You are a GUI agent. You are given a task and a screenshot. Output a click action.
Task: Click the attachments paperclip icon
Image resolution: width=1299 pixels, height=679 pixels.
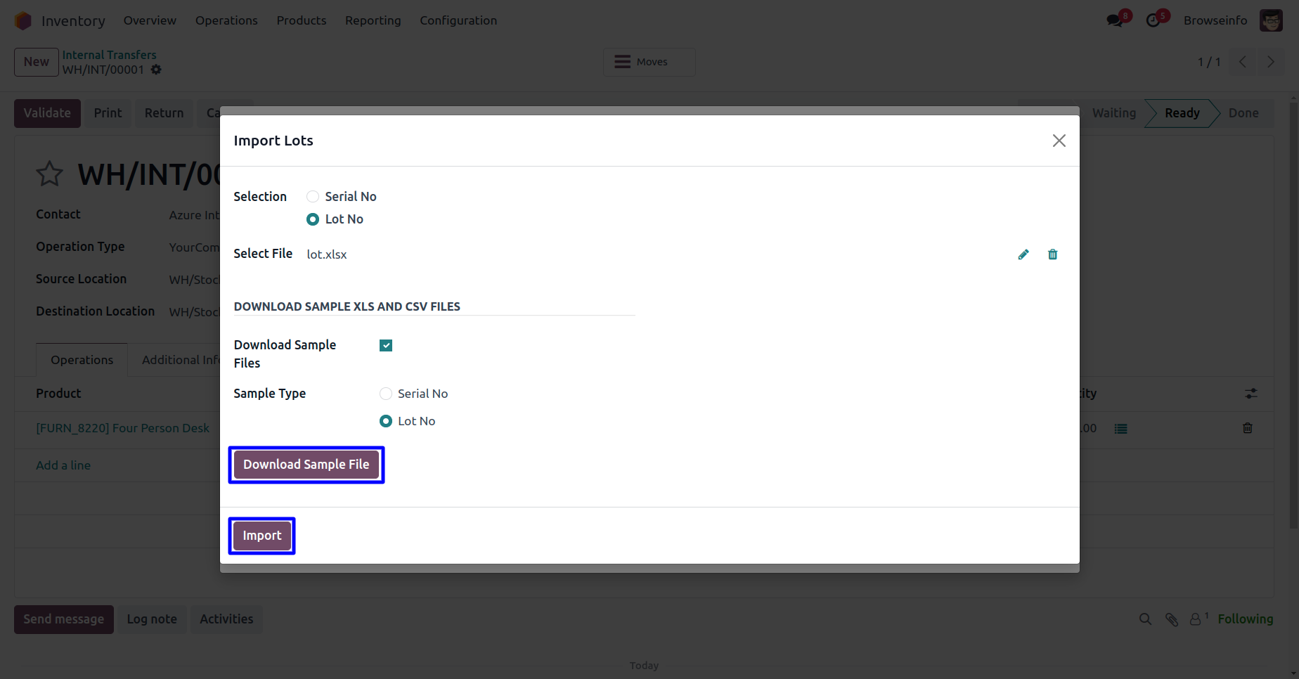click(x=1171, y=619)
